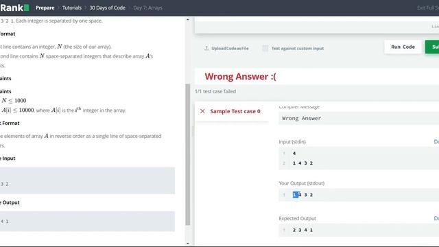439x247 pixels.
Task: Click the upload icon next to Upload Code as File
Action: (206, 48)
